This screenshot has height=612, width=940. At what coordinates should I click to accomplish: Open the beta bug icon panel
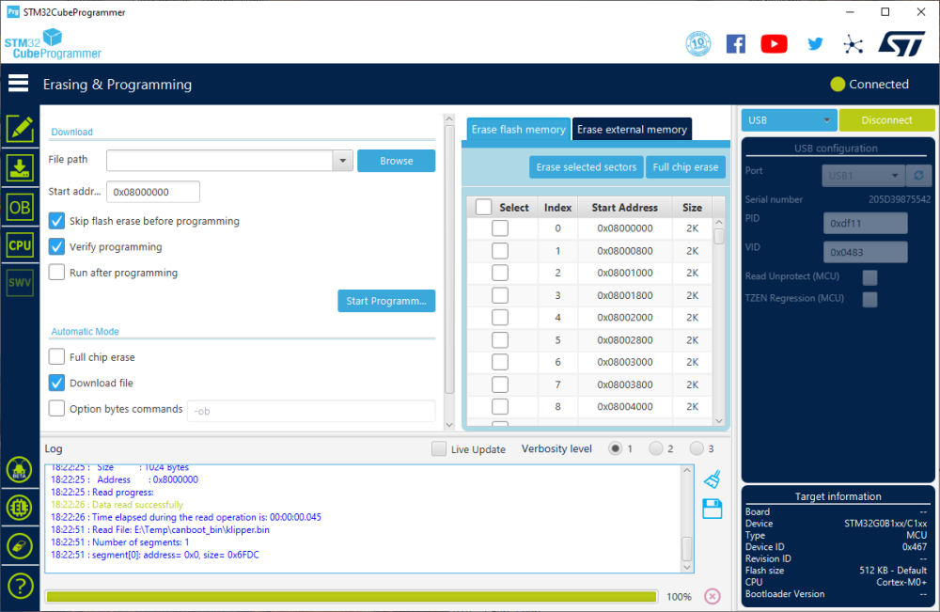click(19, 470)
